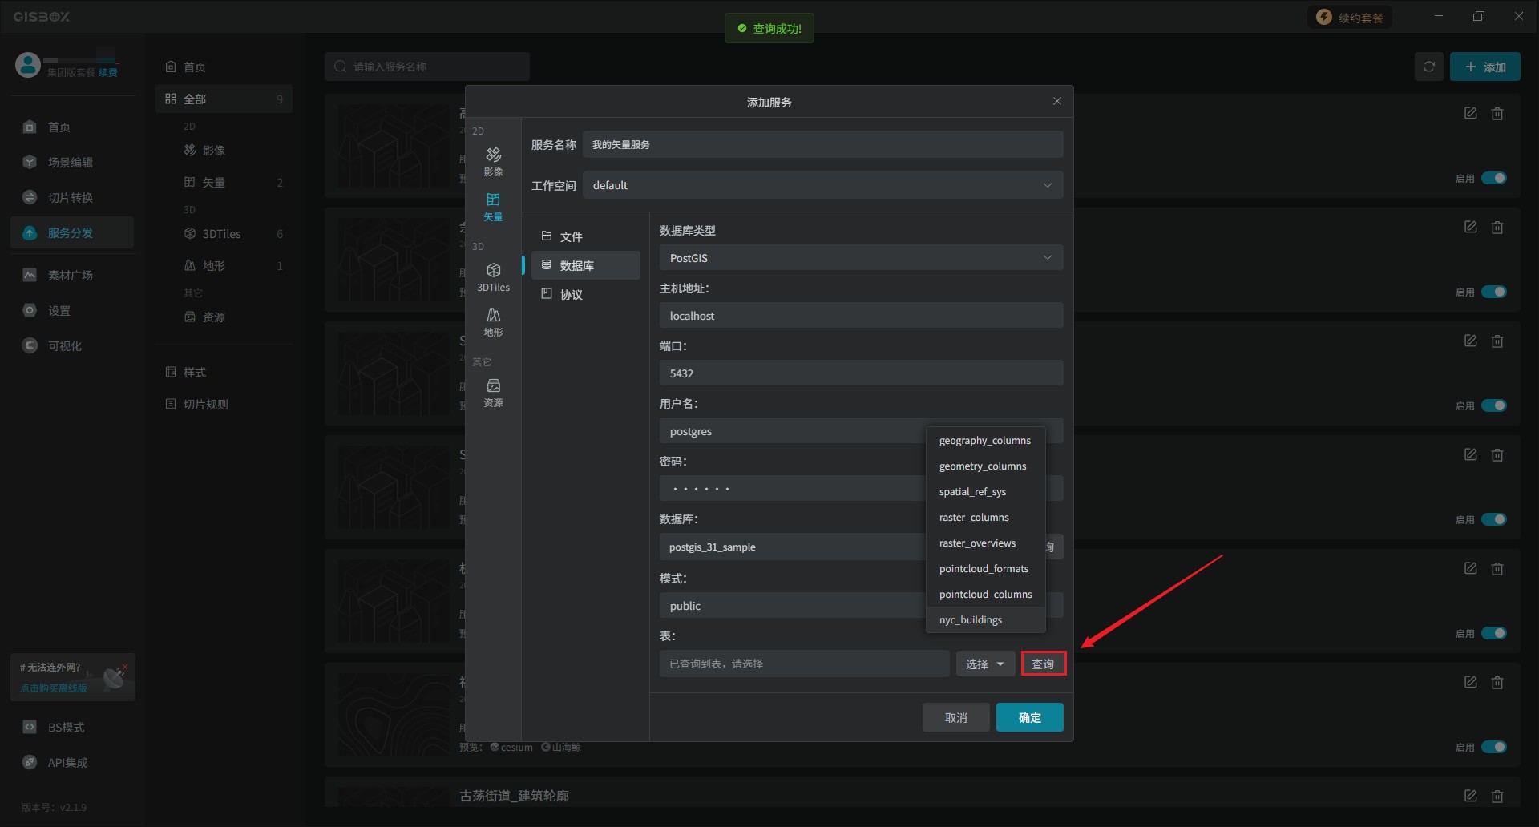Click the refresh icon beside 添加 button

click(1428, 67)
